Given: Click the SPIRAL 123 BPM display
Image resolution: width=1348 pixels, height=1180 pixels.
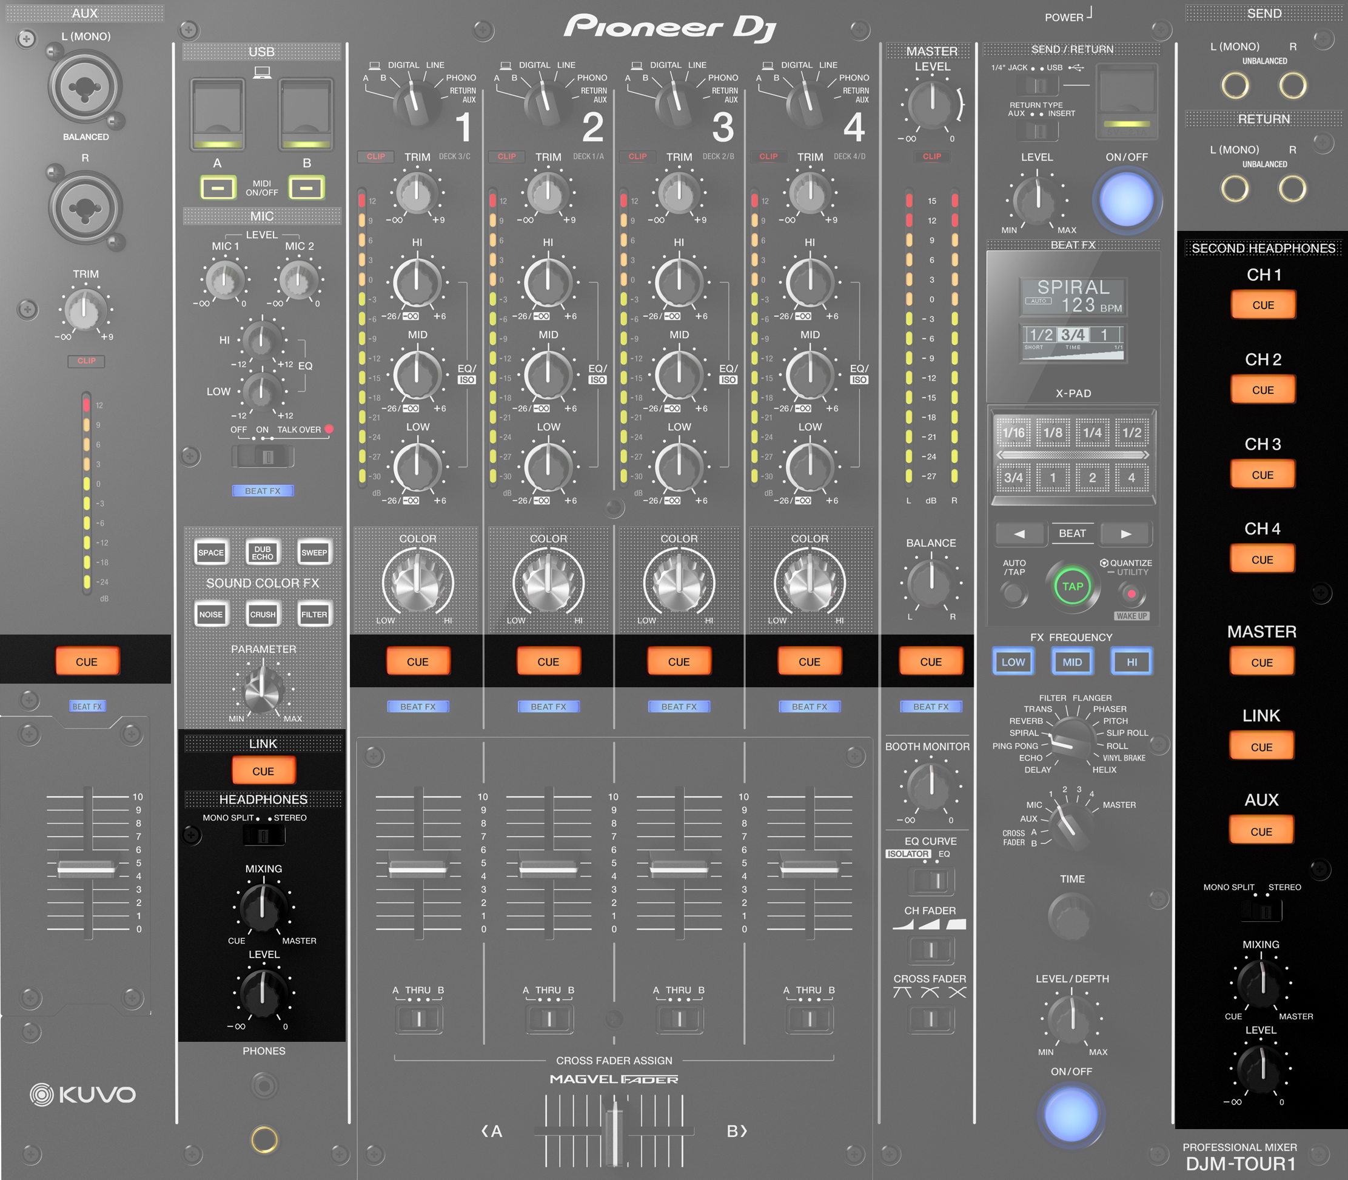Looking at the screenshot, I should point(1073,297).
